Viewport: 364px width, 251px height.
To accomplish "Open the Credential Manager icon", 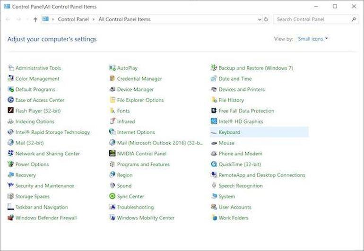I will pos(112,78).
